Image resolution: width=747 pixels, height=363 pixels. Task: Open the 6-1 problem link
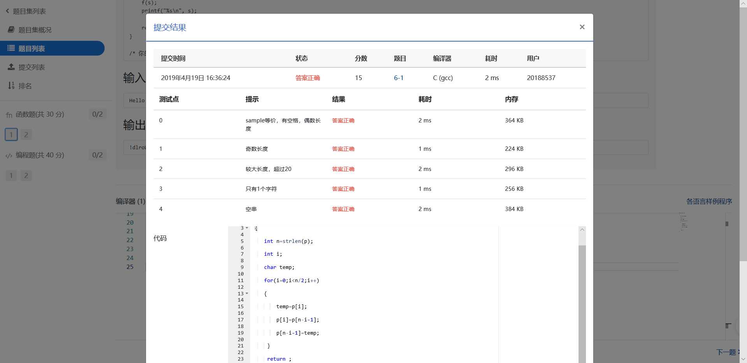(398, 78)
